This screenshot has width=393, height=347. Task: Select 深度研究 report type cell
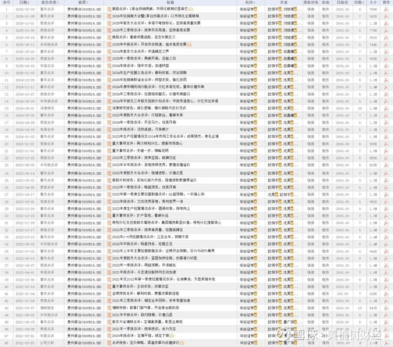(x=47, y=108)
